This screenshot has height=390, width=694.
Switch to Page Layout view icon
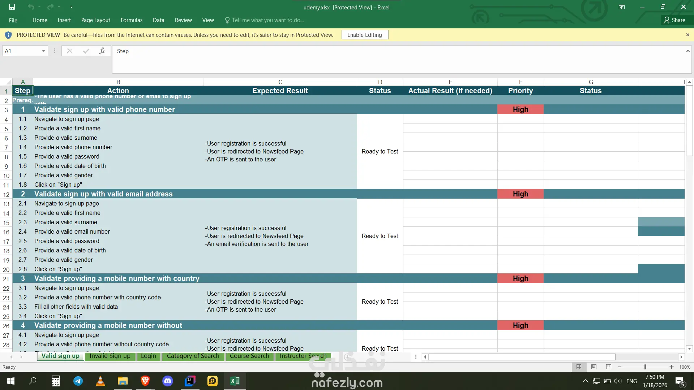pyautogui.click(x=594, y=367)
